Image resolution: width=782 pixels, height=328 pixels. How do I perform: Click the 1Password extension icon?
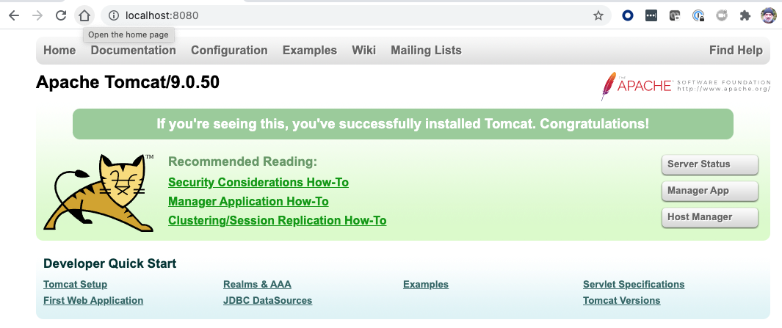click(x=698, y=15)
